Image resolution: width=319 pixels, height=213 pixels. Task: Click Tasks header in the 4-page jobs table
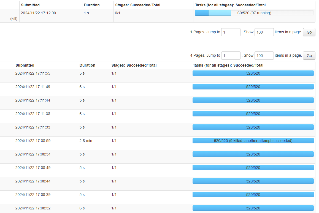[x=228, y=65]
